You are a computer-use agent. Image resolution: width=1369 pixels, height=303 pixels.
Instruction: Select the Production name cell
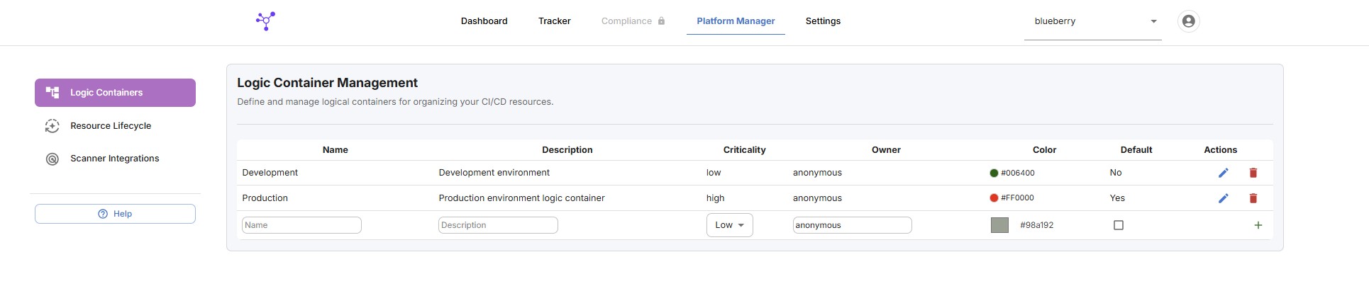[265, 198]
